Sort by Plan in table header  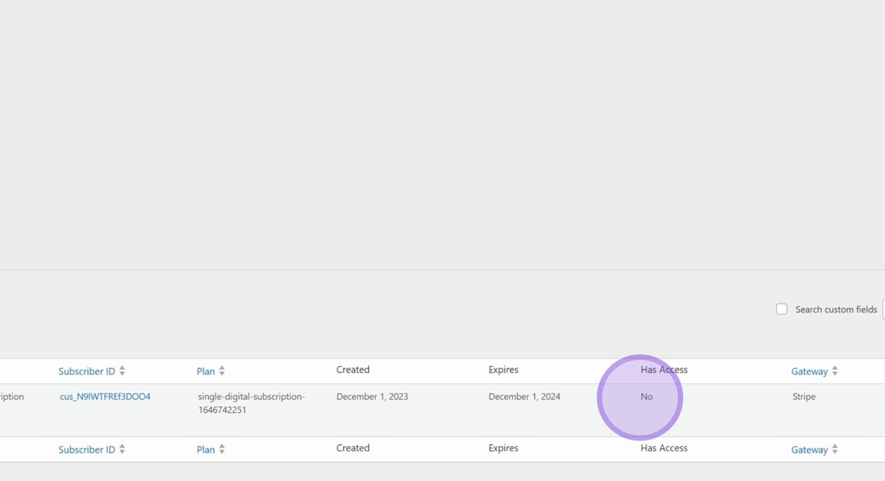[x=206, y=371]
